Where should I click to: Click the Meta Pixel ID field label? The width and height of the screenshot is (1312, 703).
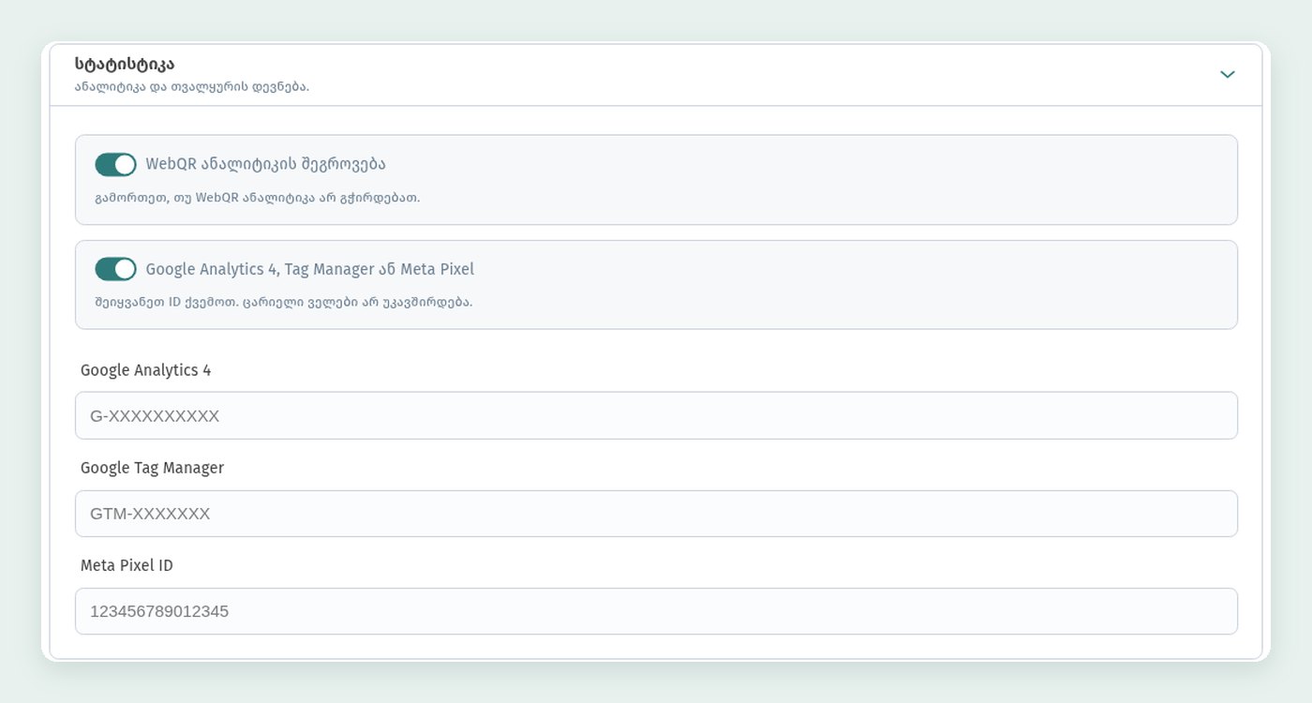[x=127, y=565]
